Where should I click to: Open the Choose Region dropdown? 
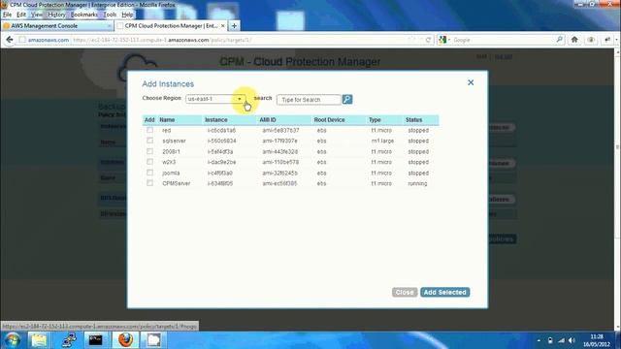pyautogui.click(x=215, y=99)
